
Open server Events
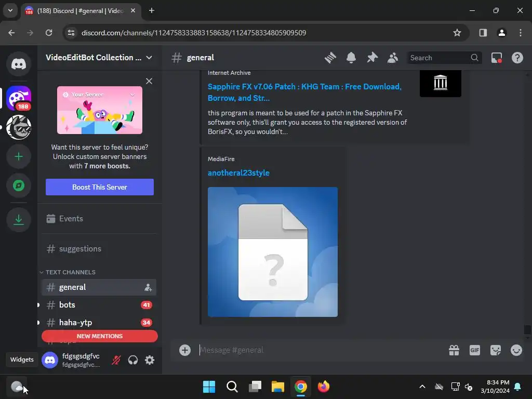coord(99,219)
